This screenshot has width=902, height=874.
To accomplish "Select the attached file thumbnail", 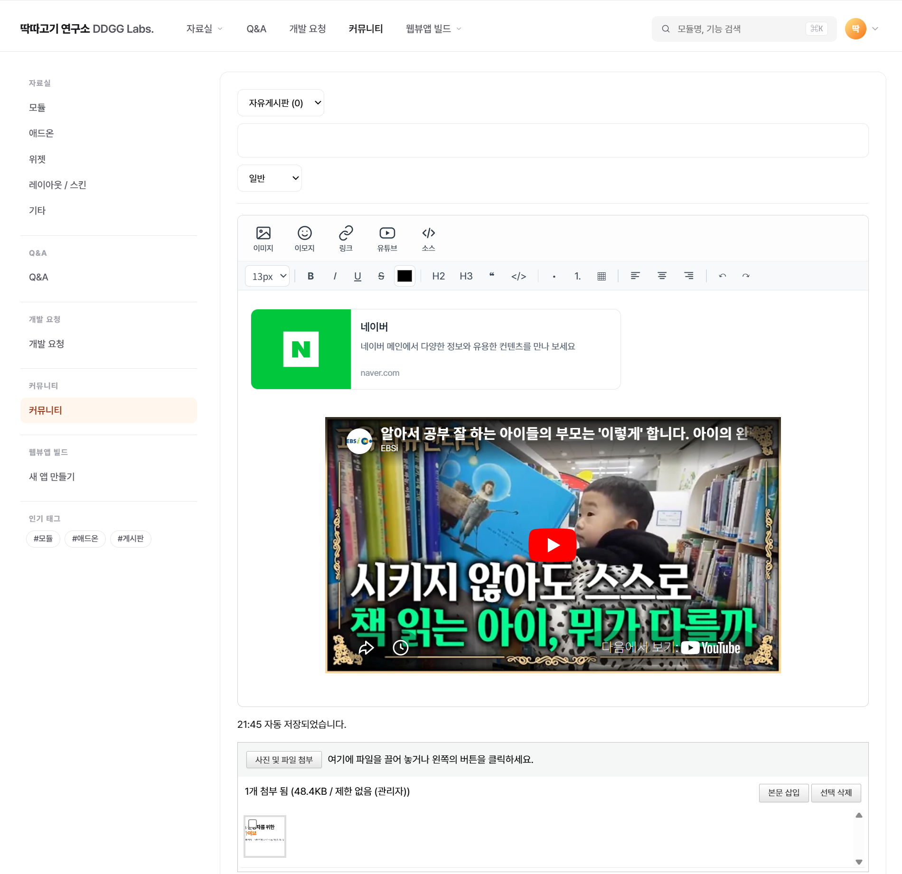I will click(x=265, y=837).
